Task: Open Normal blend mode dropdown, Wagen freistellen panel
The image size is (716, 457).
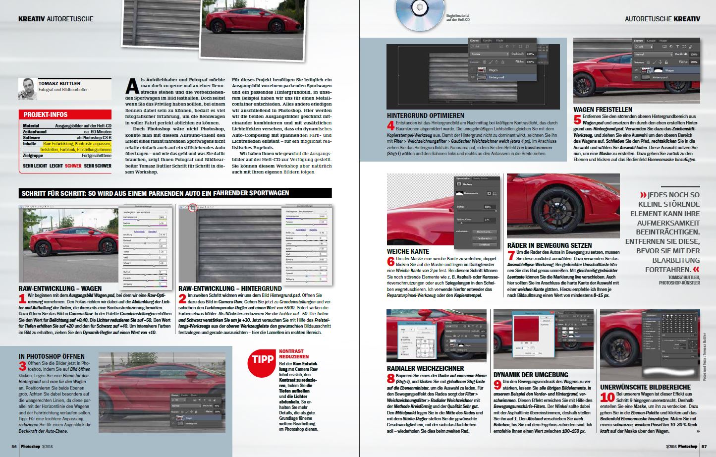Action: coord(653,55)
